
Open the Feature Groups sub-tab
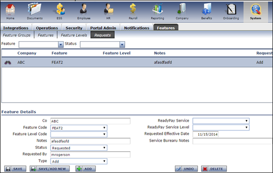click(17, 35)
